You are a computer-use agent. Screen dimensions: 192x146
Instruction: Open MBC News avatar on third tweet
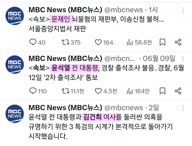pos(15,114)
